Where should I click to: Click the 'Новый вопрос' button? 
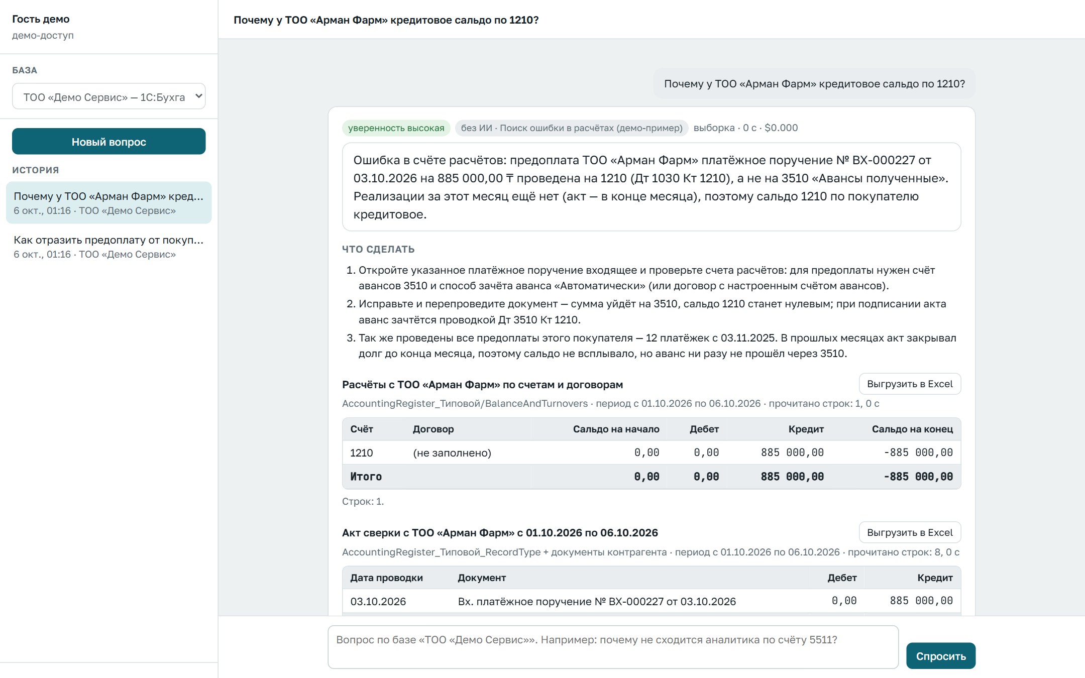point(108,142)
